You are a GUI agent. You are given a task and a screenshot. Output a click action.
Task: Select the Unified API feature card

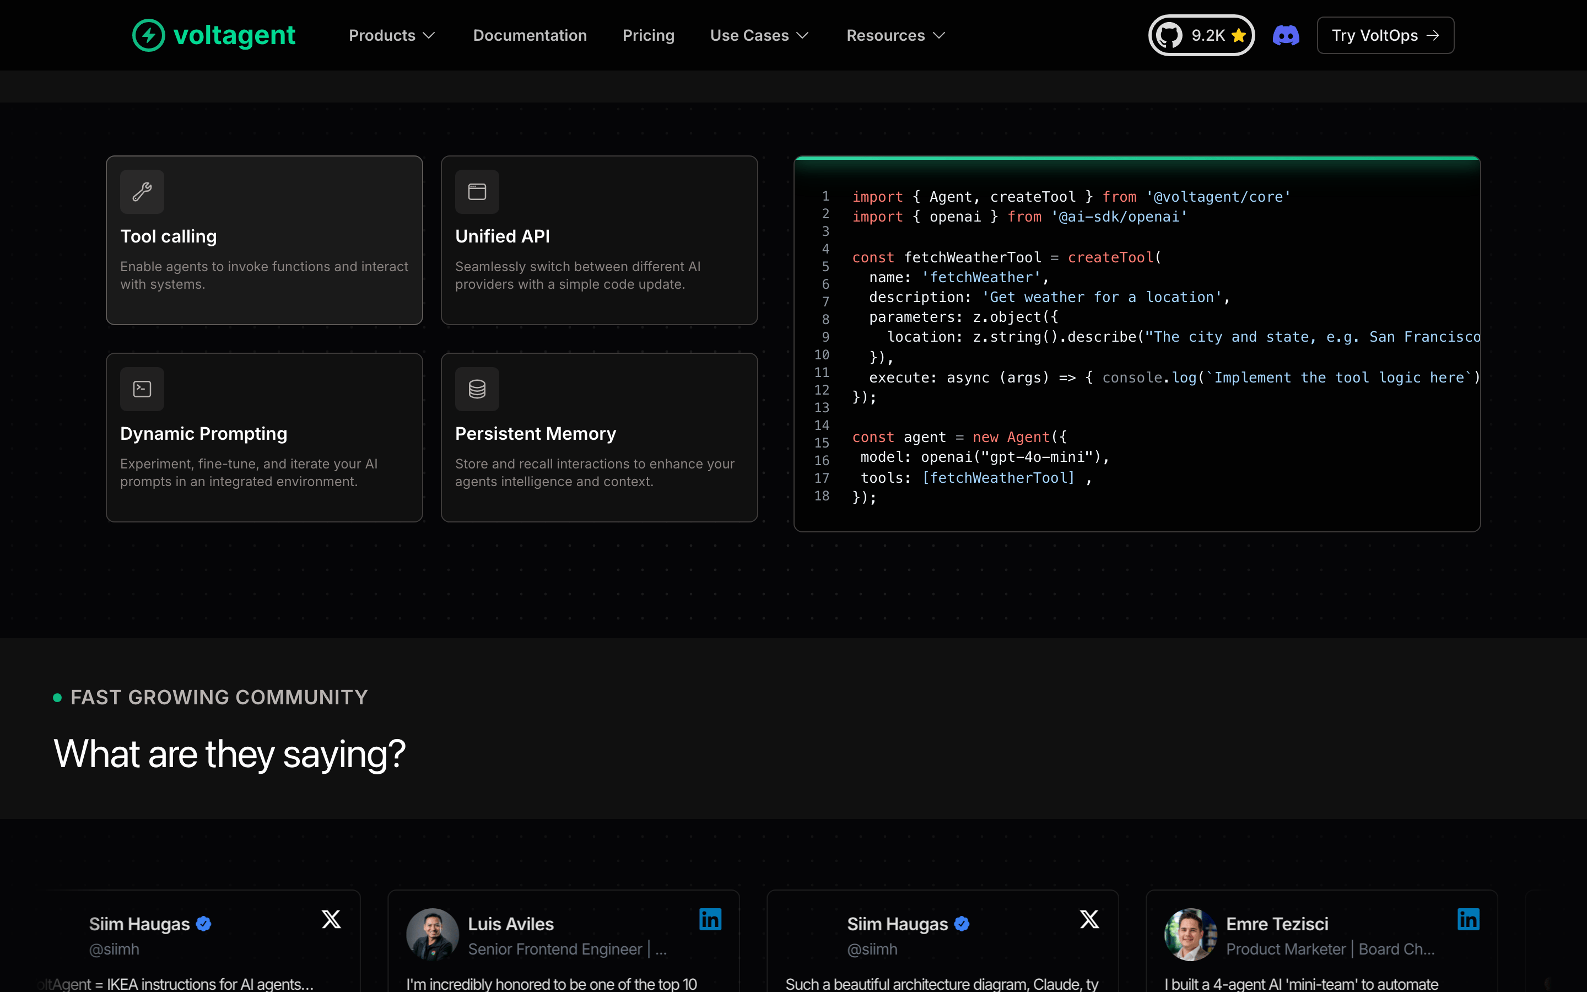[x=600, y=240]
